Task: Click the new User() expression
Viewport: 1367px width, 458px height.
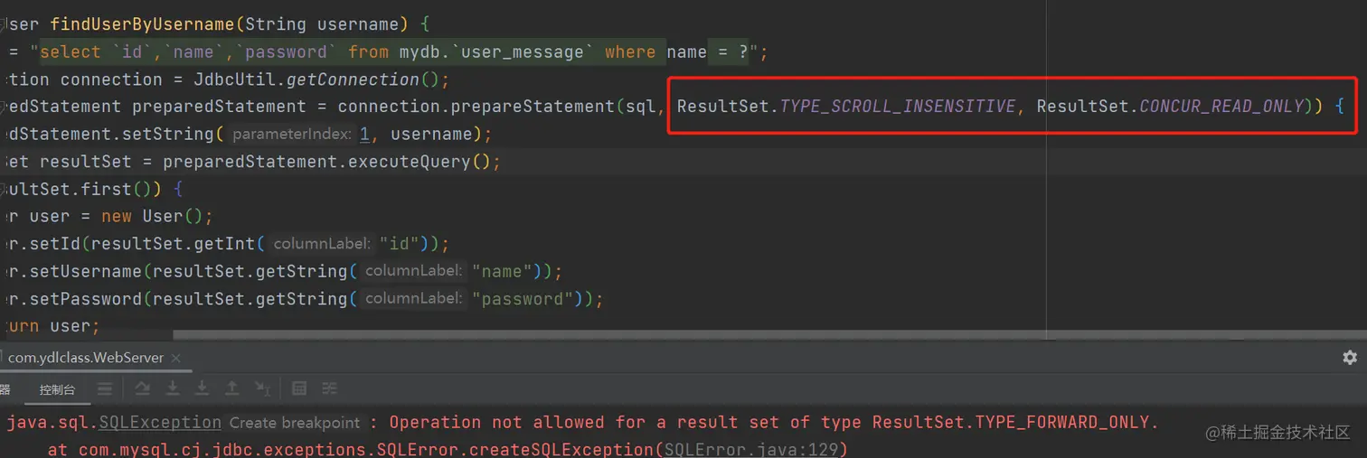Action: click(152, 217)
